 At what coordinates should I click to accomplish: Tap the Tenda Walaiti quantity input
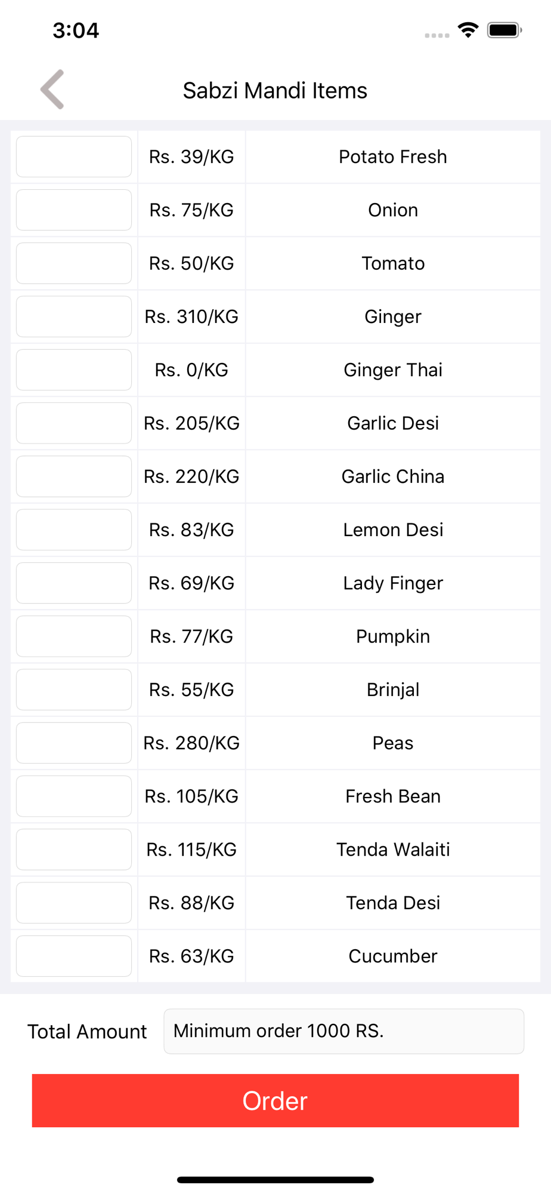tap(74, 850)
